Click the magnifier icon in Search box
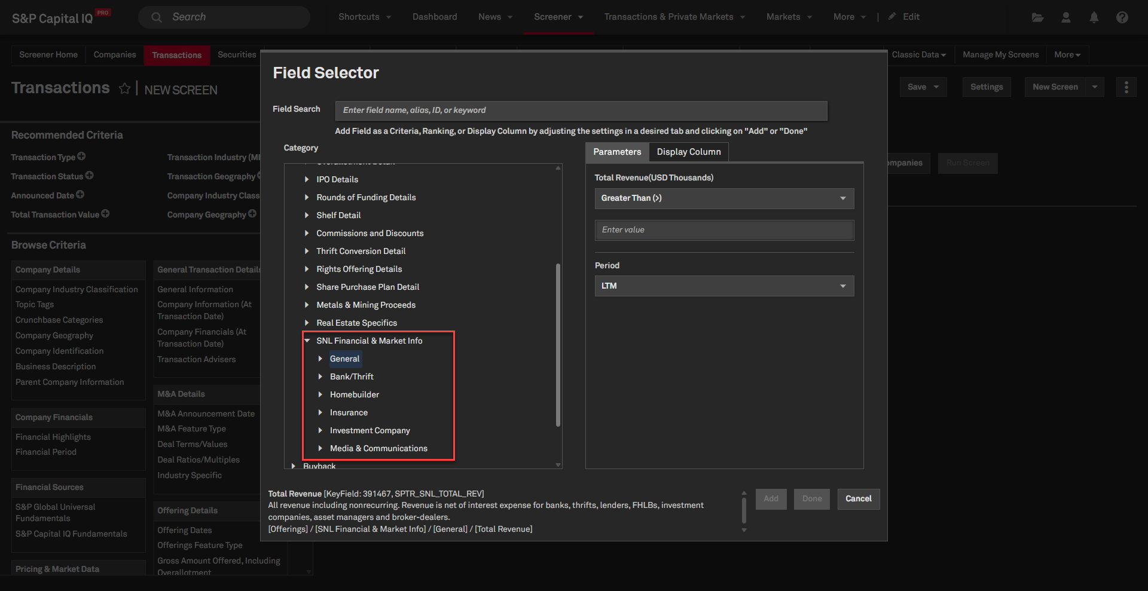The image size is (1148, 591). click(x=157, y=17)
